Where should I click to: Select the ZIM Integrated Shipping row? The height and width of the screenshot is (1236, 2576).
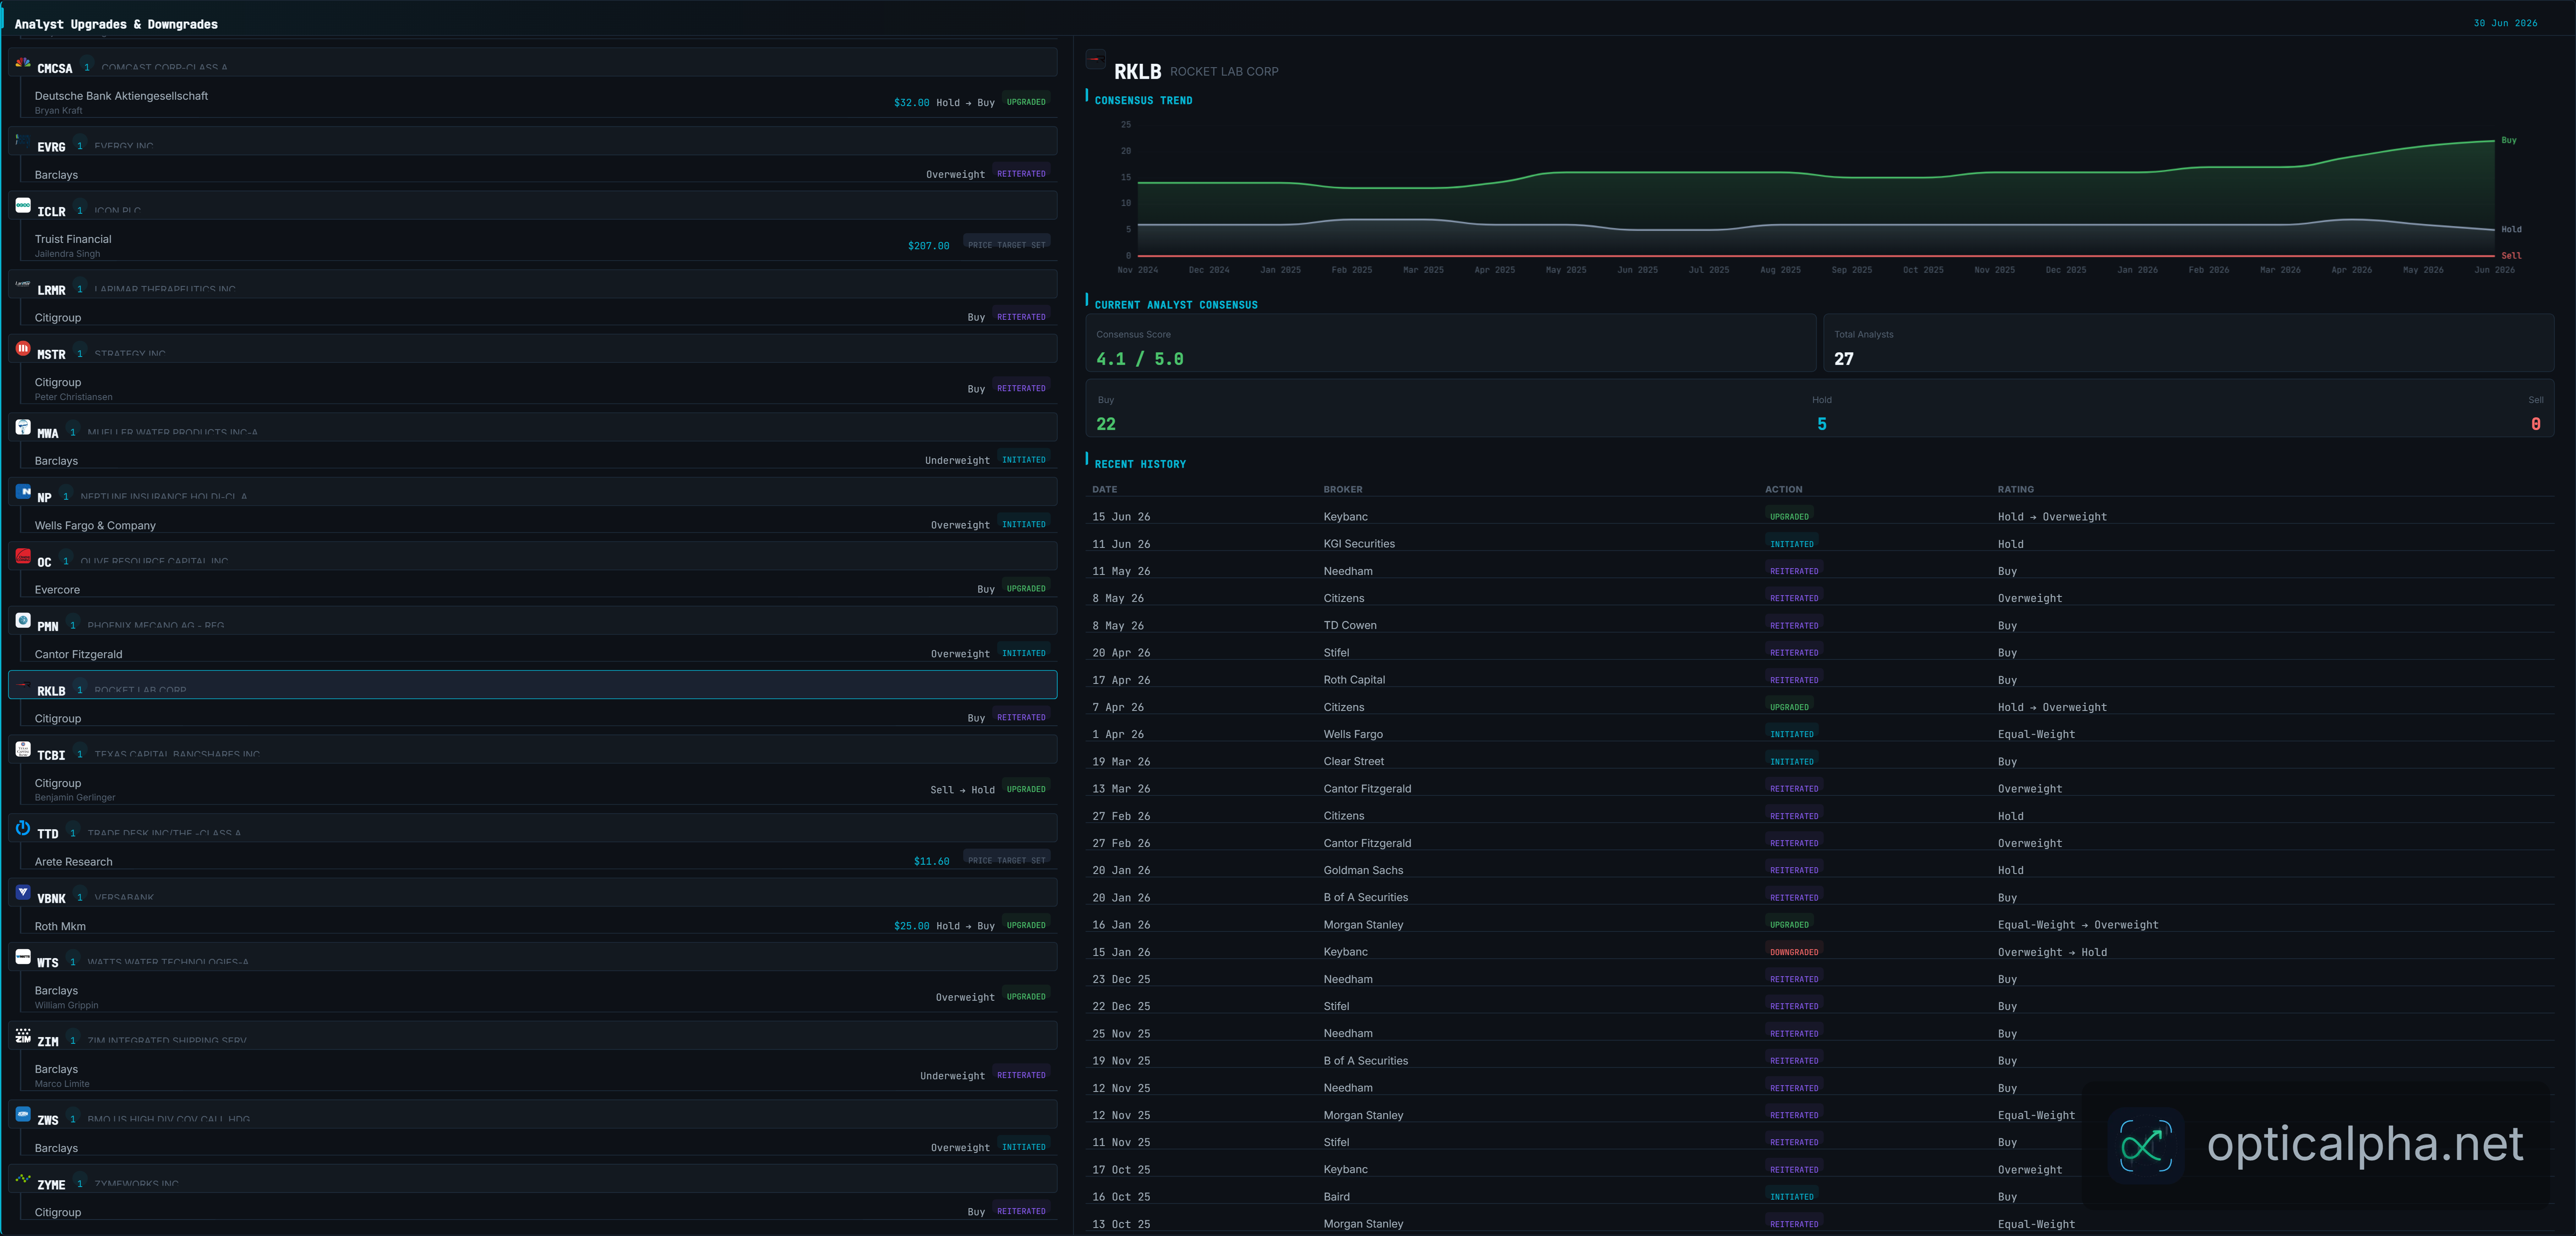click(x=532, y=1035)
